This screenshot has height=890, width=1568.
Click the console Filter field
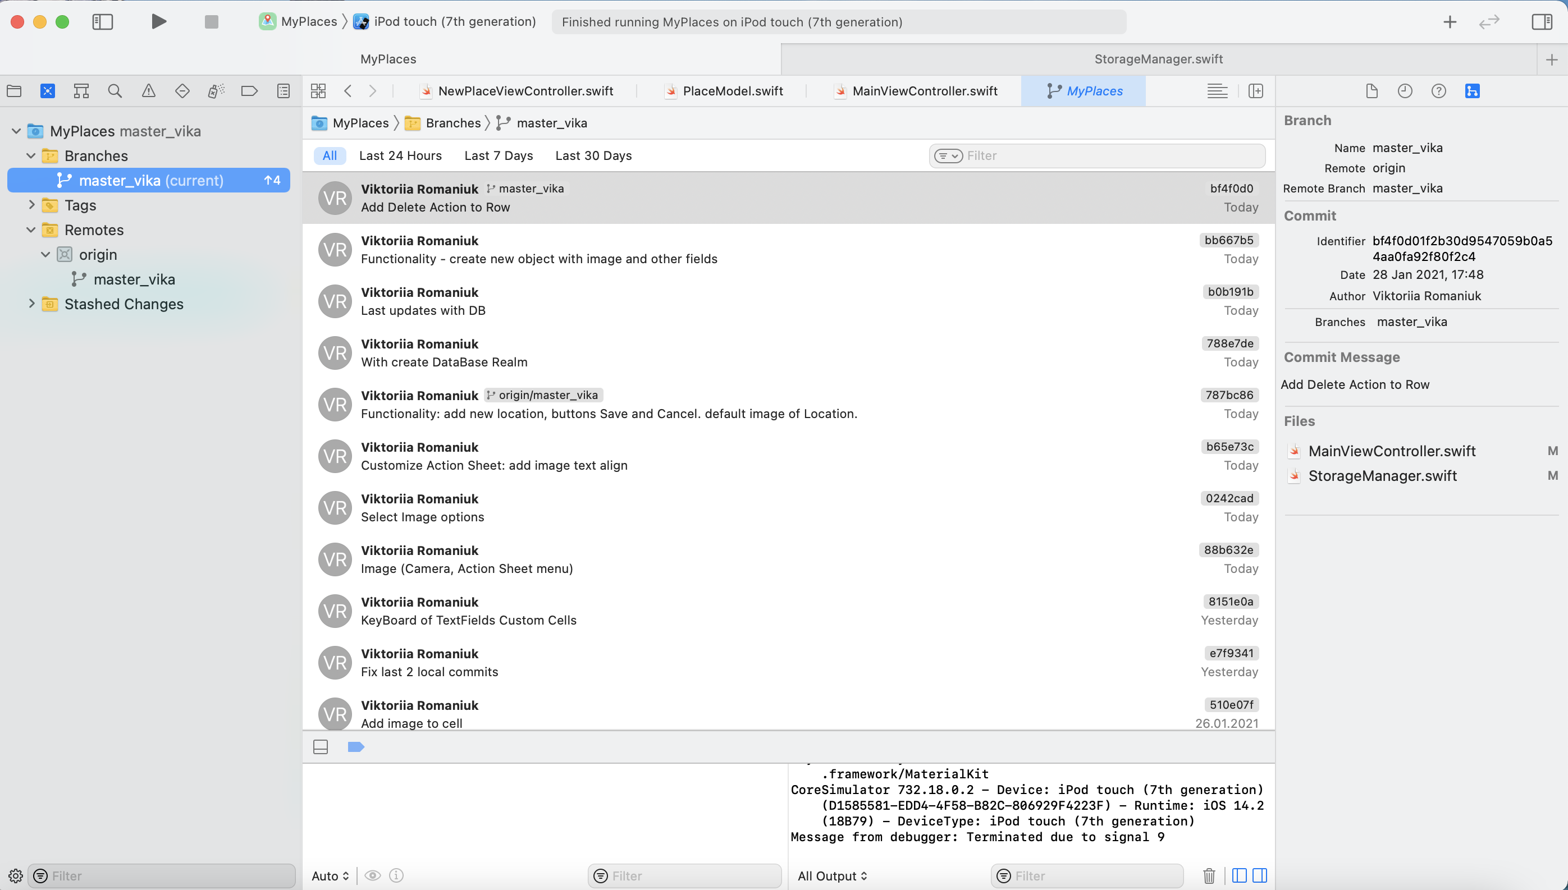point(1087,875)
